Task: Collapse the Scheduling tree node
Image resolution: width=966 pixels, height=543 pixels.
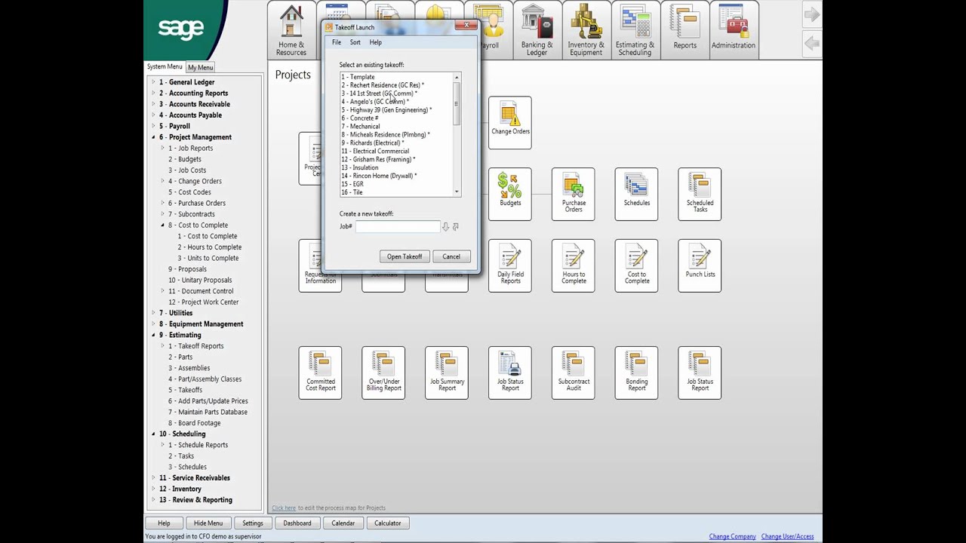Action: pyautogui.click(x=153, y=434)
